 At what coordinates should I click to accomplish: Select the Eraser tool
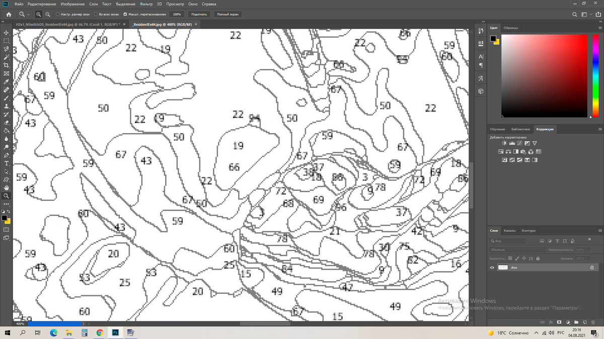[x=6, y=122]
